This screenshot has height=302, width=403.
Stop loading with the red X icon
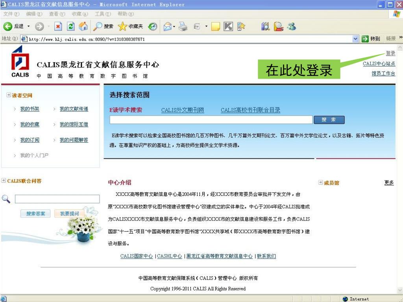(58, 26)
